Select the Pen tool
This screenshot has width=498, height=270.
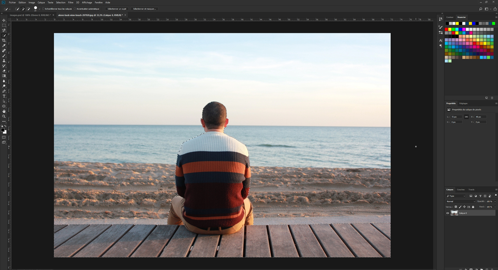pos(4,91)
